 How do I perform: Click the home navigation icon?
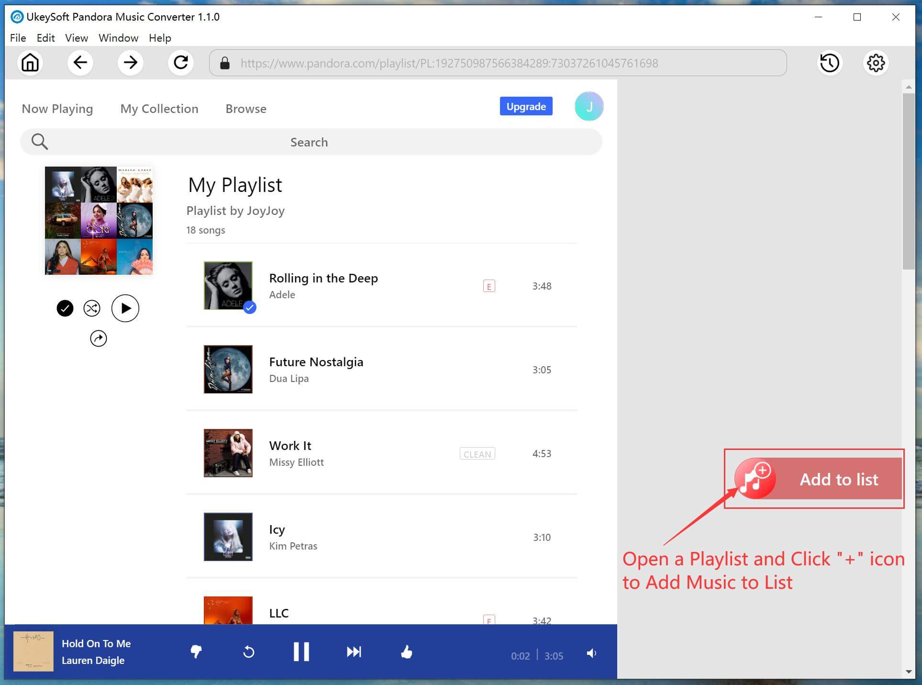tap(30, 63)
